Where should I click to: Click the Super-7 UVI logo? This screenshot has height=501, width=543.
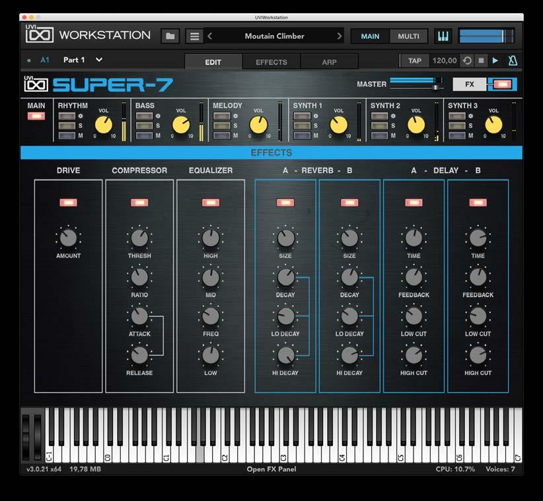point(36,84)
